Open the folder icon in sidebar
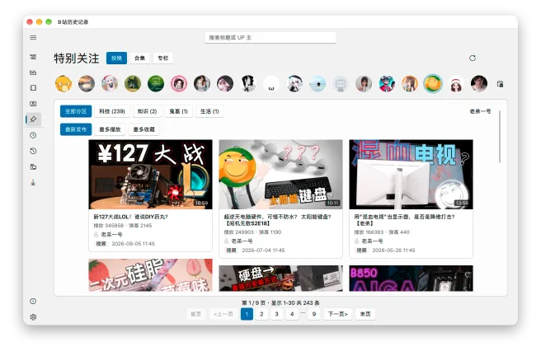 33,166
